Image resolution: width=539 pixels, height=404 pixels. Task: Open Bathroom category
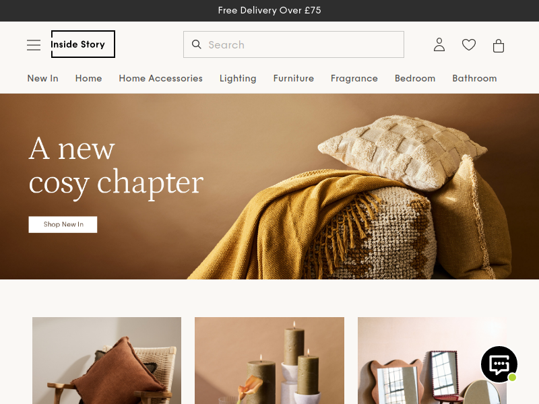[x=474, y=78]
